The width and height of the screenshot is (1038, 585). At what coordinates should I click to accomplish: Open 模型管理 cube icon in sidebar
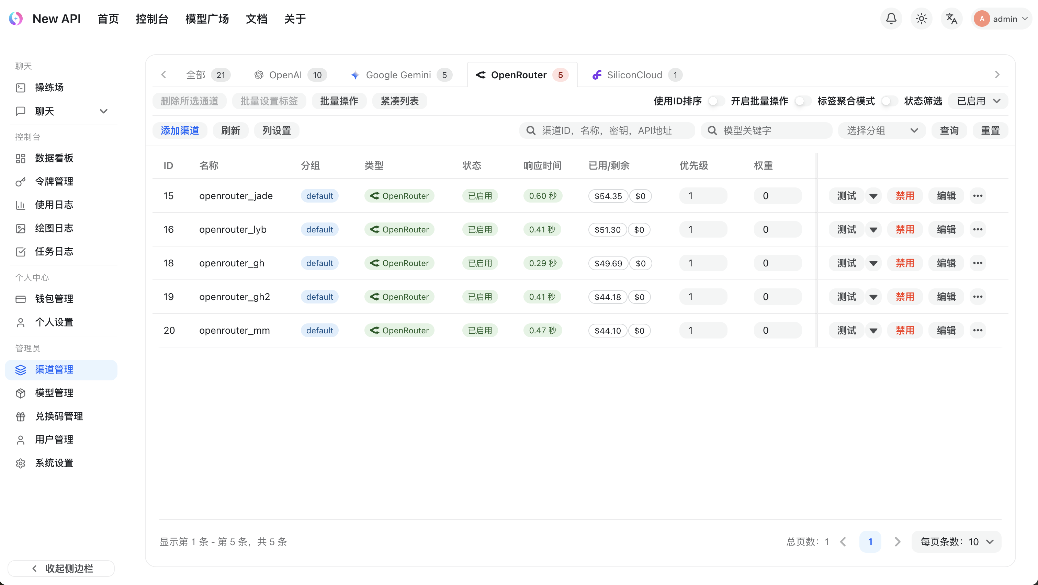coord(21,393)
